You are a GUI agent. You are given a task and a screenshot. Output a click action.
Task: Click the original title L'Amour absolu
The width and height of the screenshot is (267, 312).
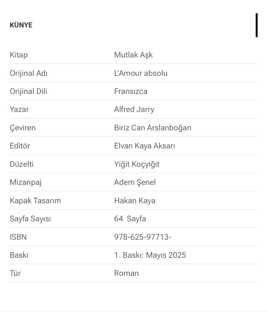click(x=141, y=73)
